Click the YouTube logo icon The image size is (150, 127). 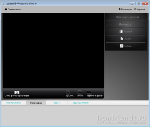(122, 46)
